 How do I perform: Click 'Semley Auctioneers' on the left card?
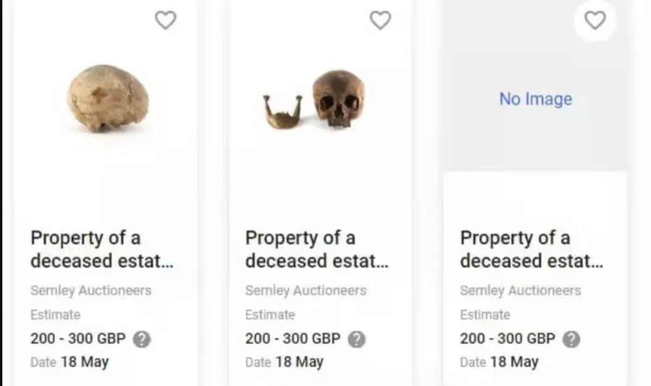coord(91,290)
